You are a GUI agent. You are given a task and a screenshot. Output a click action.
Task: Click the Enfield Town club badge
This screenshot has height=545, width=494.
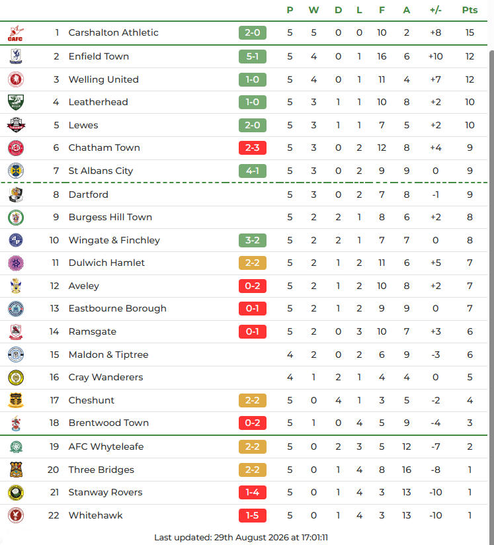16,56
